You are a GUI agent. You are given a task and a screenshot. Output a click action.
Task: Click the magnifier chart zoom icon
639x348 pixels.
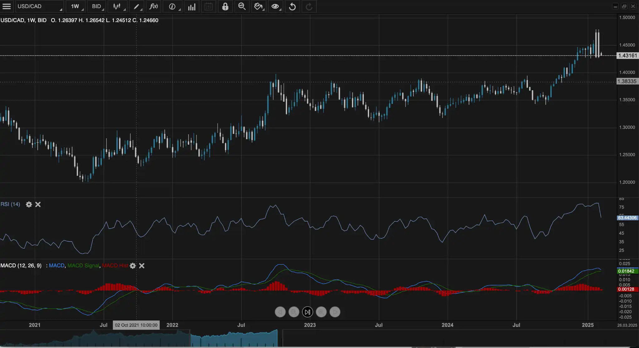(x=242, y=6)
